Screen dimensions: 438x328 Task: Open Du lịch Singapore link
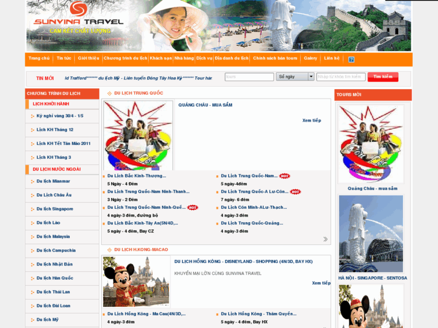(55, 209)
